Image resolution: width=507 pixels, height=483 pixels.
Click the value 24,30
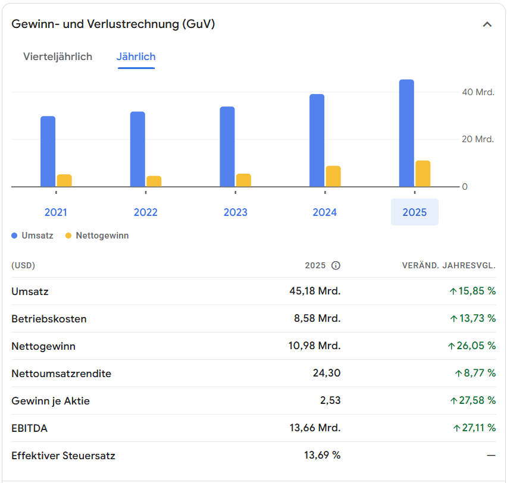(327, 373)
